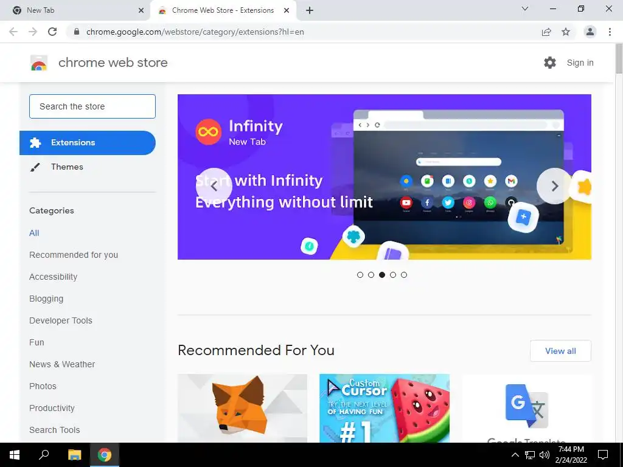Open web store settings gear
The width and height of the screenshot is (623, 467).
click(550, 63)
